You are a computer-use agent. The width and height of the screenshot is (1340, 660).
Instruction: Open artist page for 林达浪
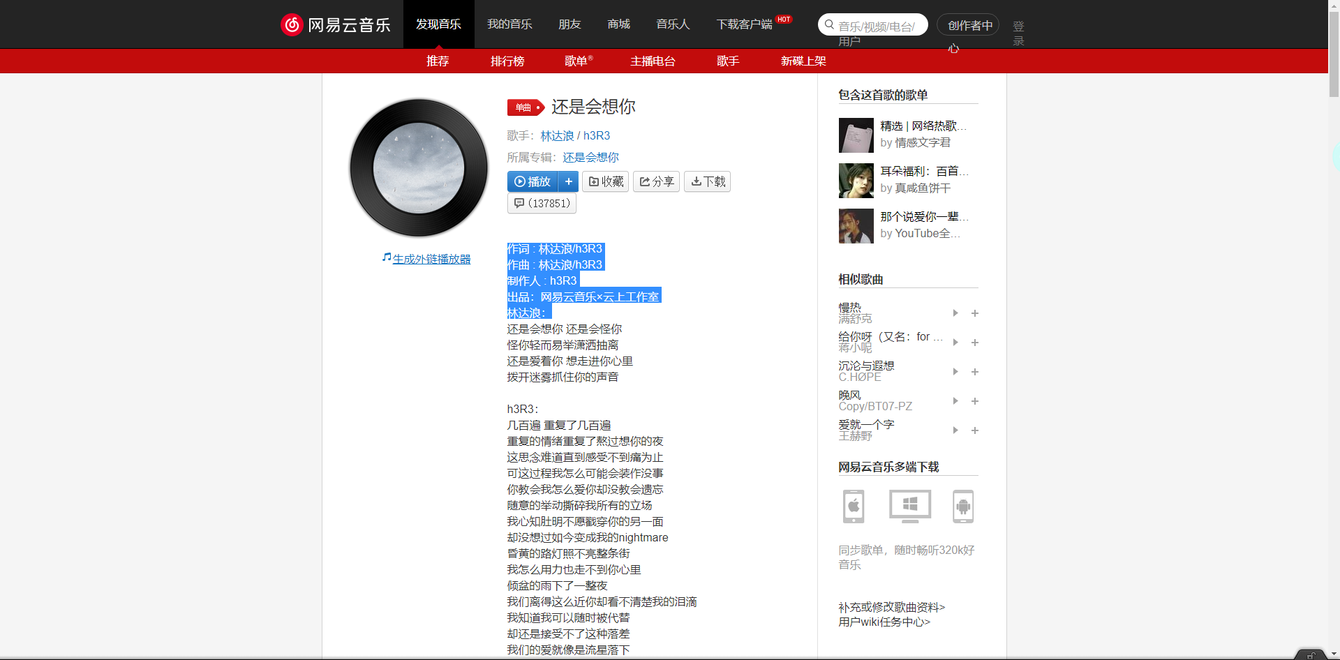557,136
